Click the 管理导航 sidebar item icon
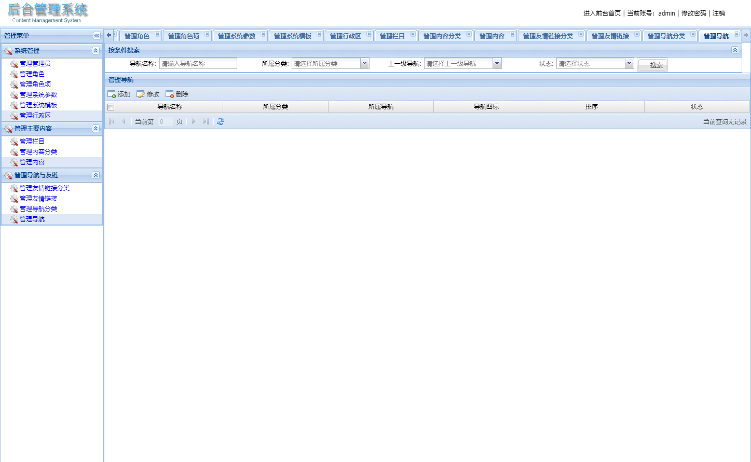Viewport: 751px width, 462px height. [x=13, y=219]
